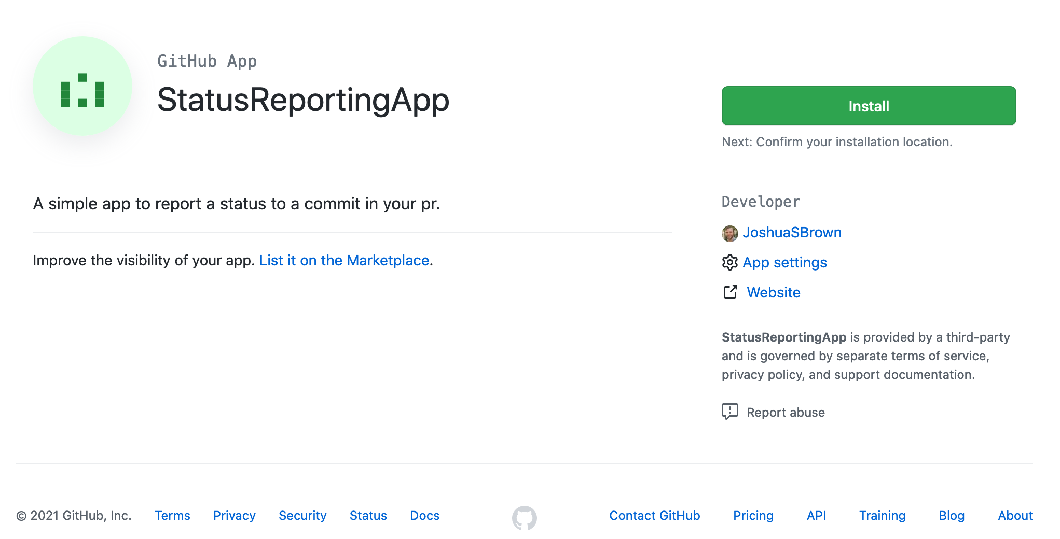Click JoshuaSBrown's profile avatar

(730, 233)
